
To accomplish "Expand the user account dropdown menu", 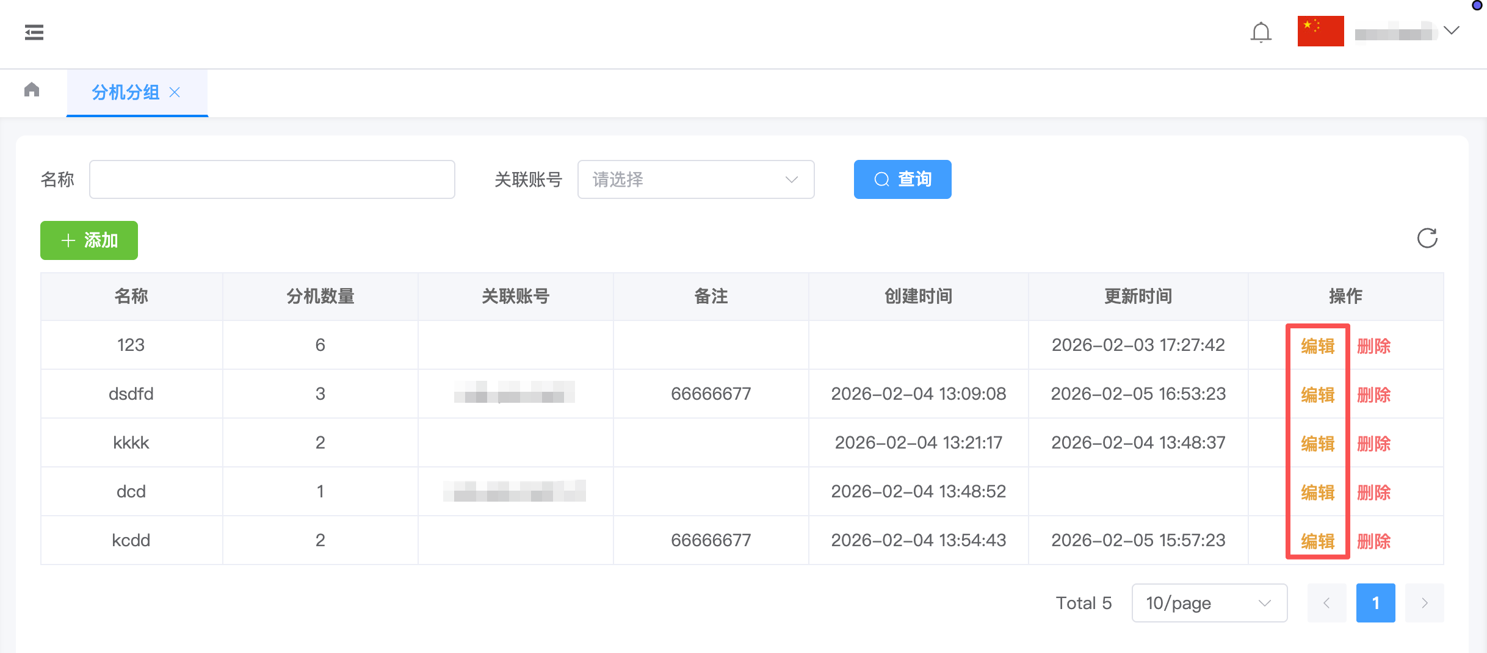I will [x=1451, y=31].
